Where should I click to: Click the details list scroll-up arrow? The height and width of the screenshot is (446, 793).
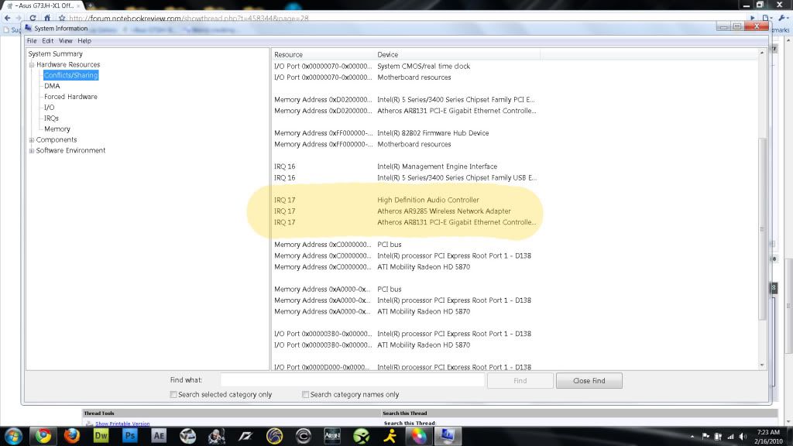762,53
